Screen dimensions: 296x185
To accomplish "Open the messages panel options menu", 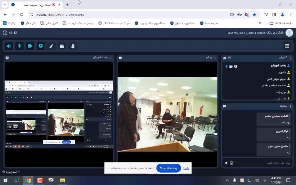I will pyautogui.click(x=290, y=106).
